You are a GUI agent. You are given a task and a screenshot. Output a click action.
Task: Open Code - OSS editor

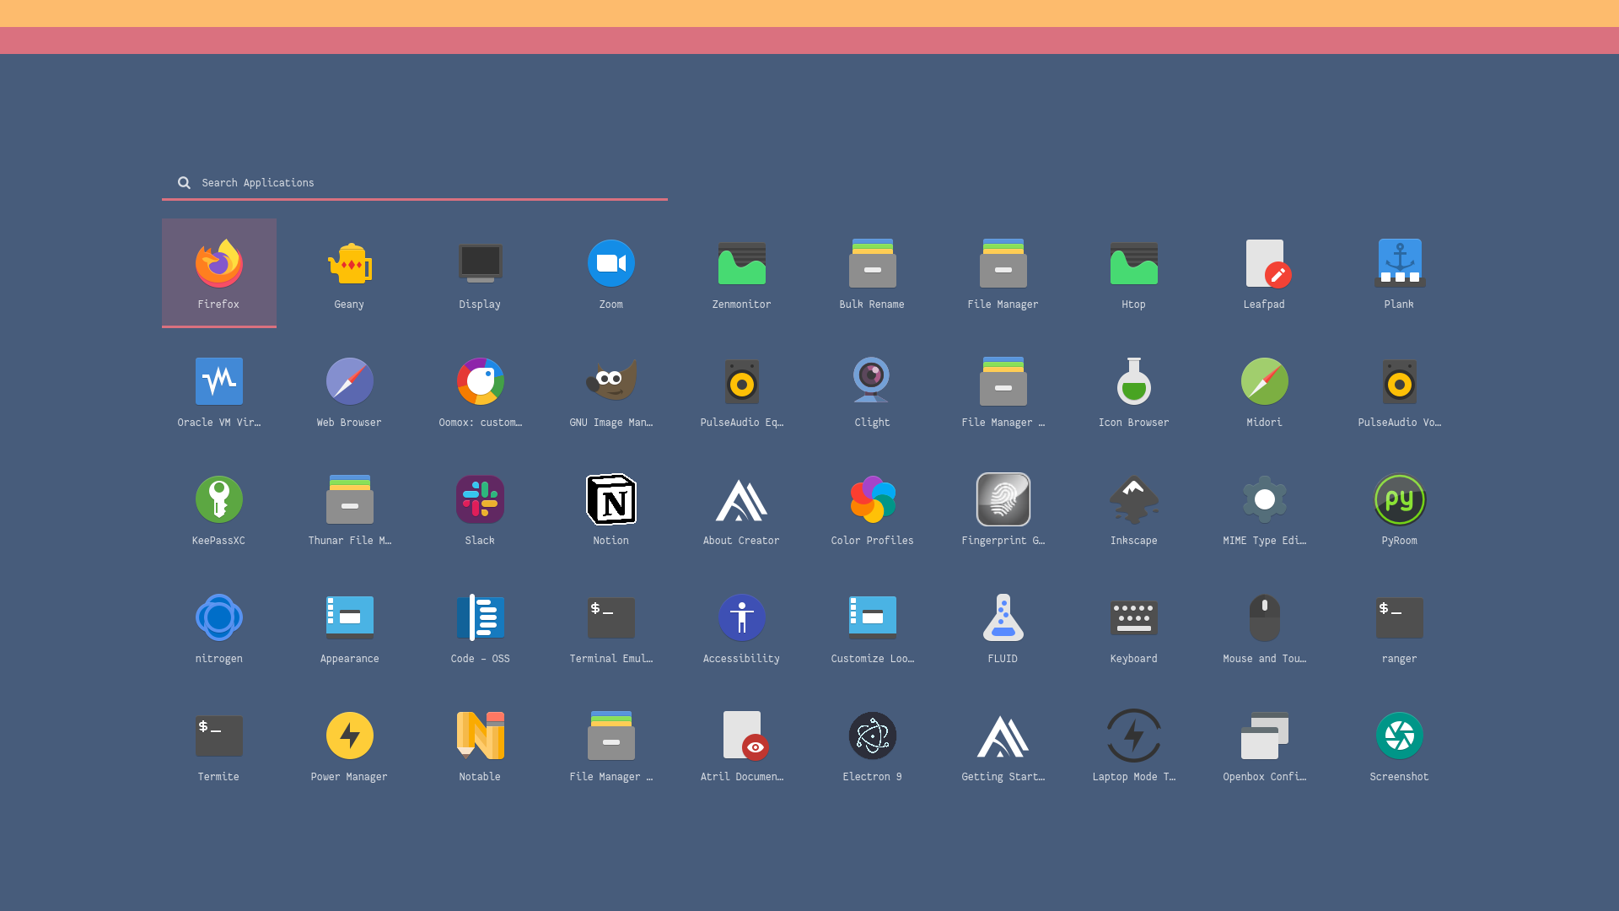480,626
